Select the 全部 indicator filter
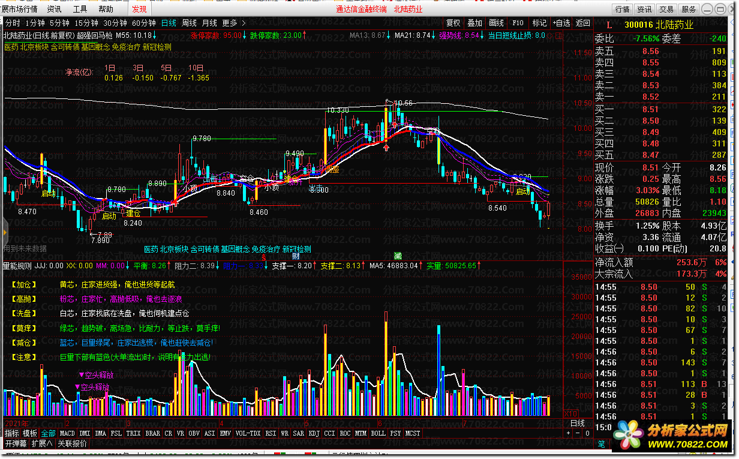This screenshot has width=739, height=459. click(48, 433)
